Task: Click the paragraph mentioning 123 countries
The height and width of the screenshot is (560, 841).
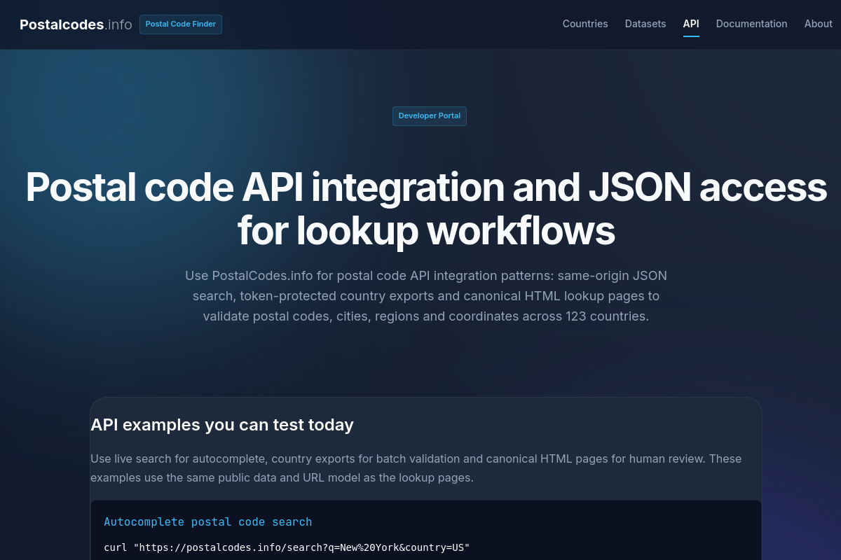Action: point(426,296)
